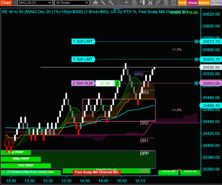Click the 20504.00 price axis marker
This screenshot has height=185, width=222.
pyautogui.click(x=211, y=83)
